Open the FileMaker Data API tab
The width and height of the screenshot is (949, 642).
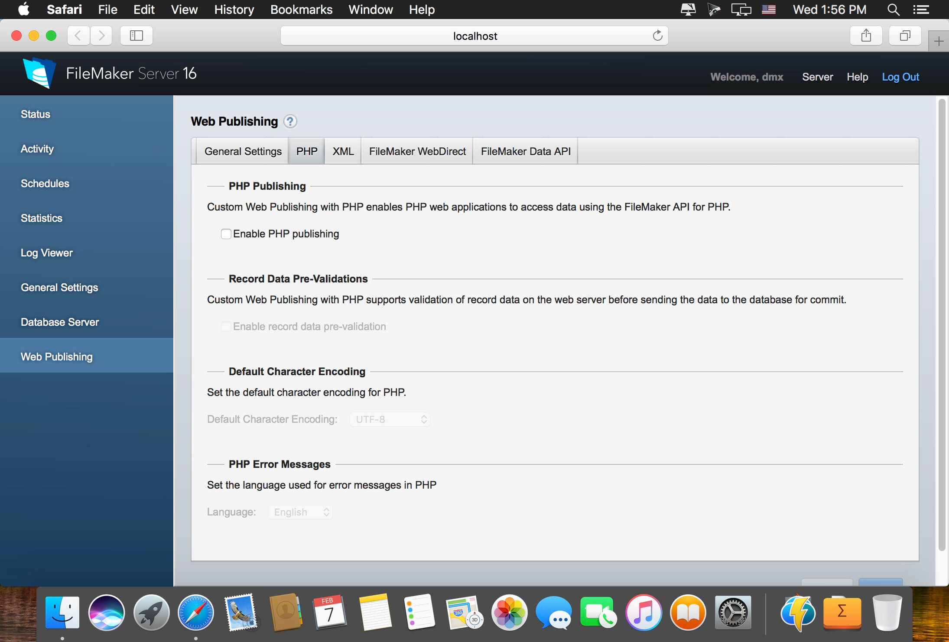pos(526,151)
